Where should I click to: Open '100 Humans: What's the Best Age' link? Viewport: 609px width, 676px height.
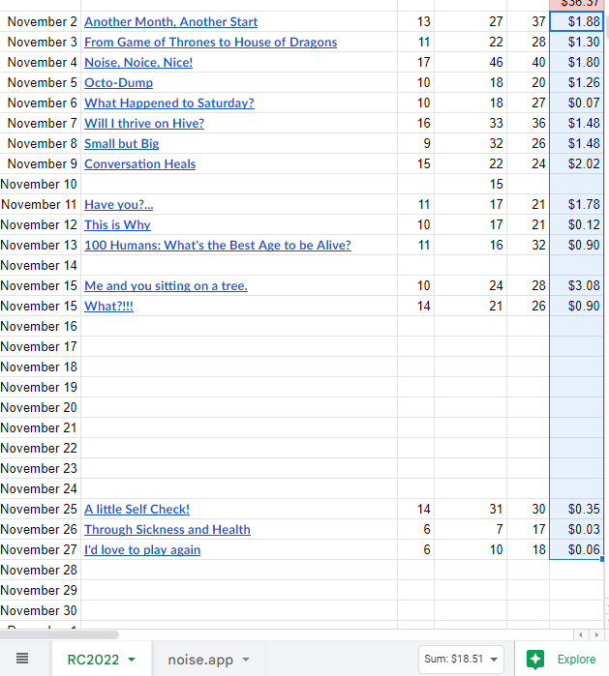pos(218,245)
